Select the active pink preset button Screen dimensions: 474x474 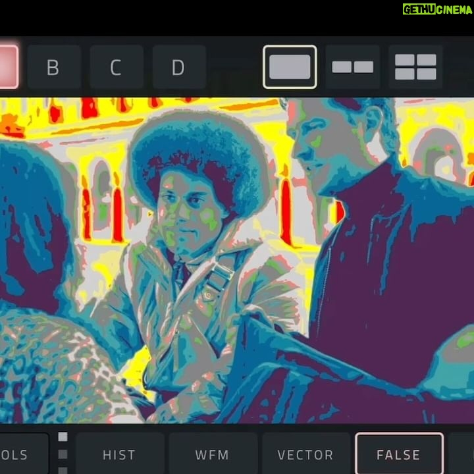coord(8,67)
